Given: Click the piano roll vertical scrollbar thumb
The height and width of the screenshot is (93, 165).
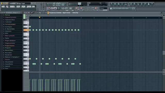Looking at the screenshot, I should pos(164,53).
